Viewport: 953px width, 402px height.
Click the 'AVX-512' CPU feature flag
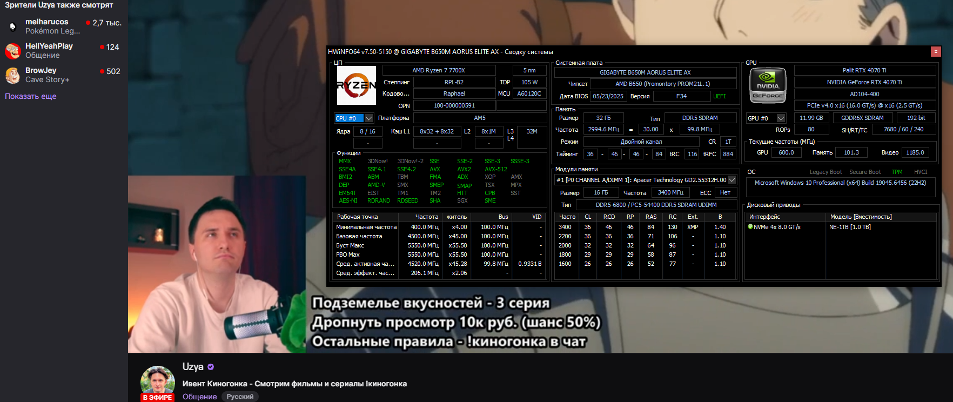pyautogui.click(x=496, y=169)
